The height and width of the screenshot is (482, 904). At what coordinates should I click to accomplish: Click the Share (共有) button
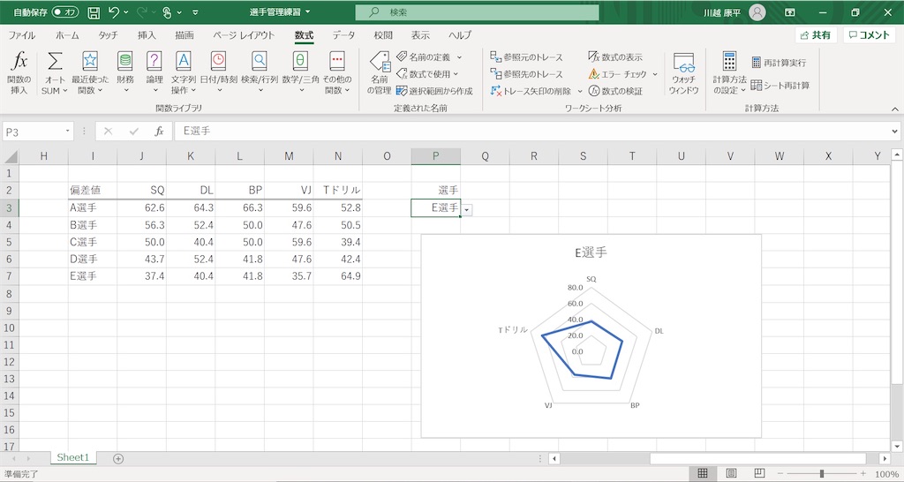(816, 35)
